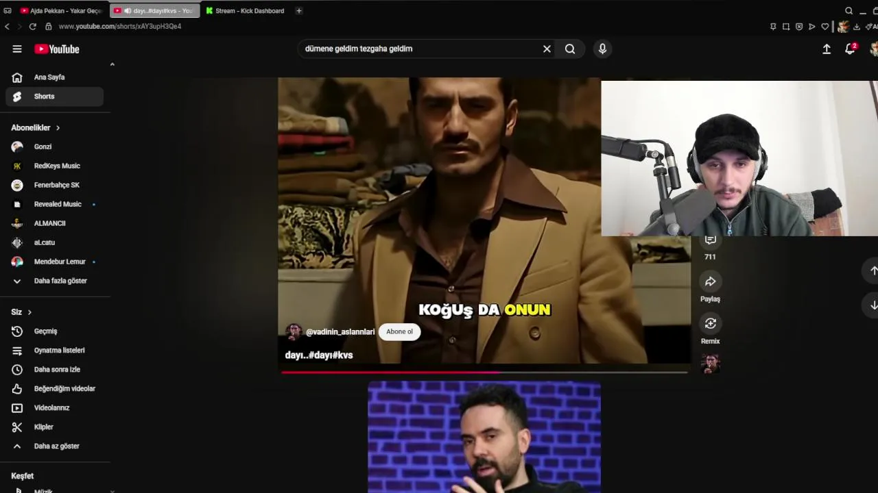This screenshot has height=493, width=878.
Task: Click the heart bookmark icon
Action: 825,27
